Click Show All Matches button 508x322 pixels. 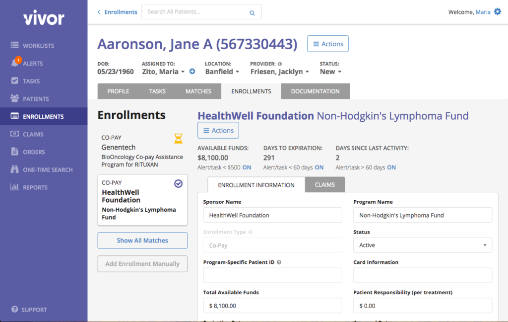click(142, 241)
